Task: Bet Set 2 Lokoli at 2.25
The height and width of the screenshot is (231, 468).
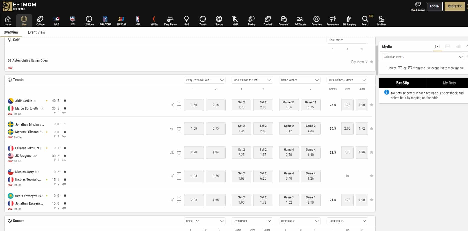Action: pyautogui.click(x=241, y=152)
